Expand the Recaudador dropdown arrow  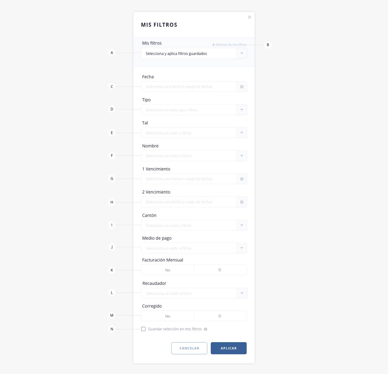[x=242, y=293]
